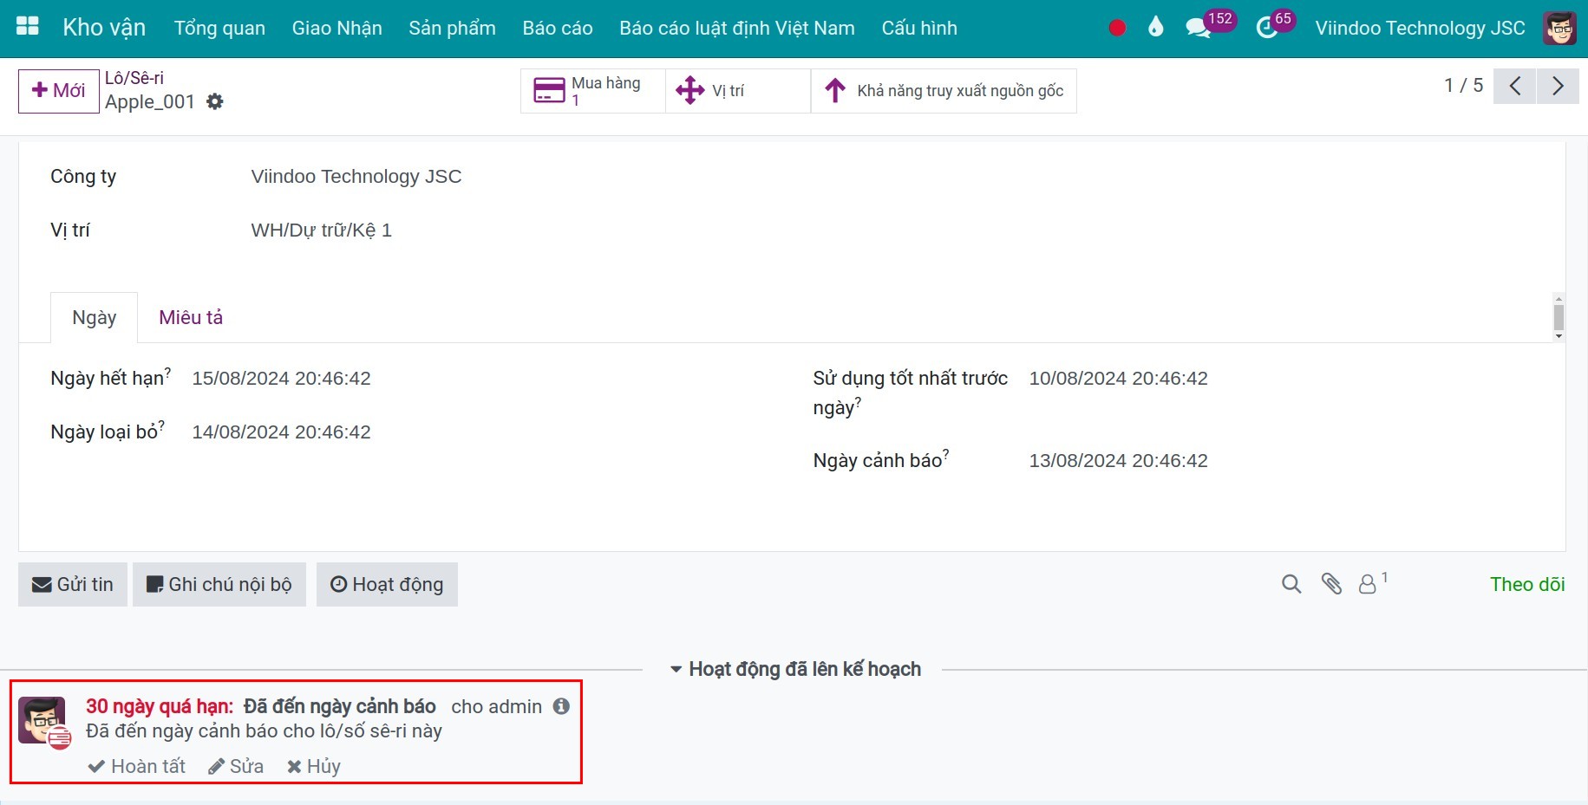Click the form's vertical scrollbar
The height and width of the screenshot is (805, 1588).
pos(1559,317)
